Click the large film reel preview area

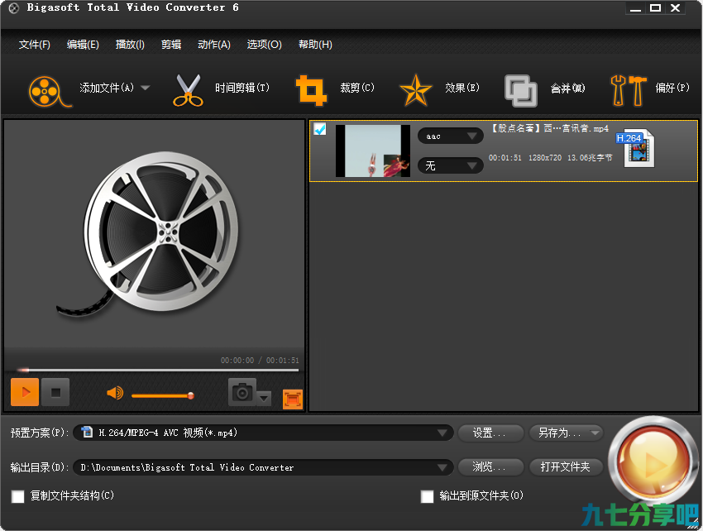155,235
